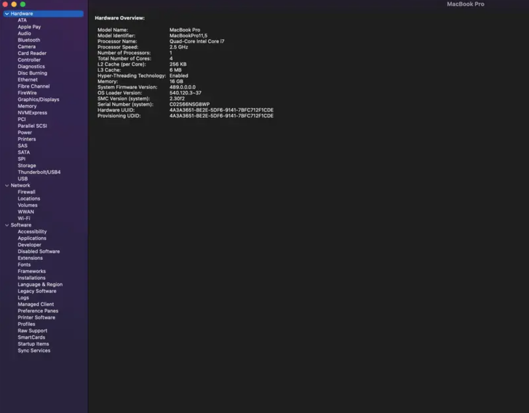Screen dimensions: 529x413
Task: Open the Graphics/Displays entry
Action: (x=38, y=99)
